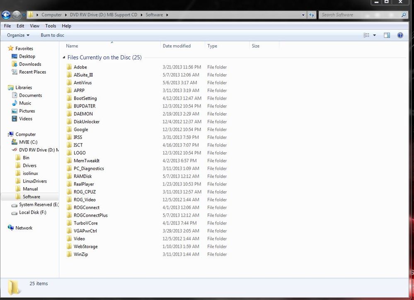Select the TurboVCore folder icon
The image size is (414, 300).
pyautogui.click(x=69, y=223)
